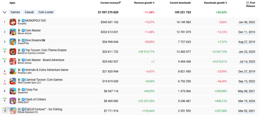259x115 pixels.
Task: Open the Clash of Critters title
Action: pyautogui.click(x=35, y=100)
